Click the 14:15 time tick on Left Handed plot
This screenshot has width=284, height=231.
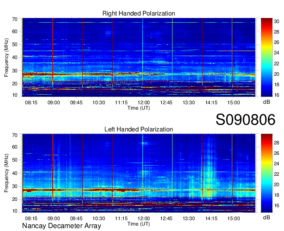coord(211,218)
